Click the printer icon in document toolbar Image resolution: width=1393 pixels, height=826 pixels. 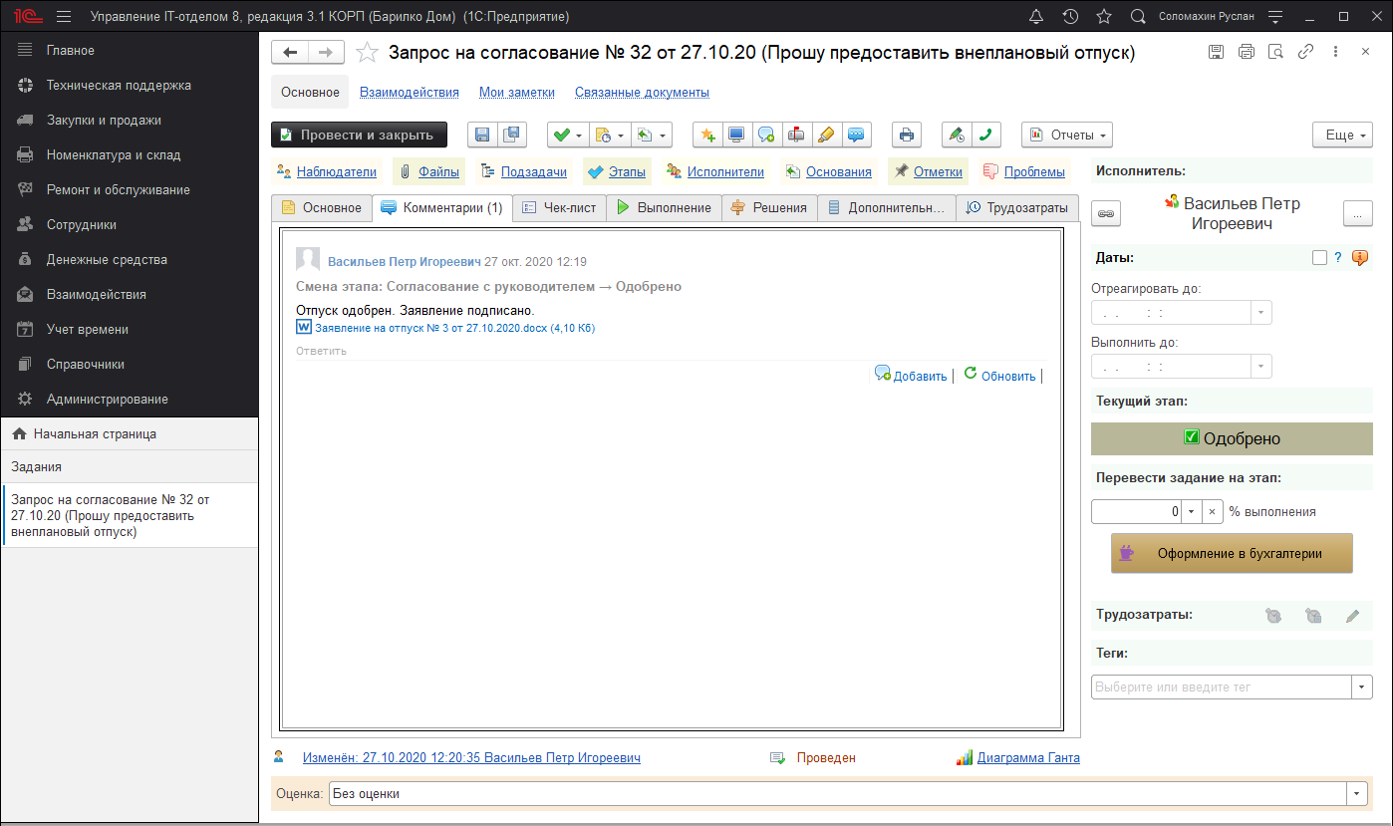click(906, 135)
